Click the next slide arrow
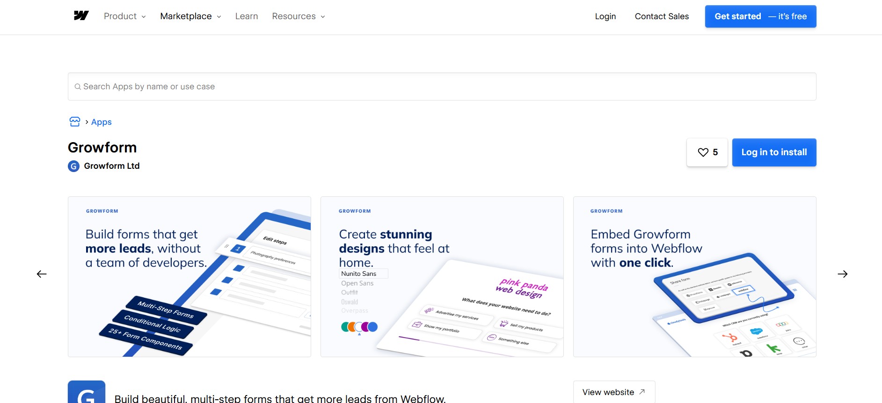882x403 pixels. click(843, 274)
